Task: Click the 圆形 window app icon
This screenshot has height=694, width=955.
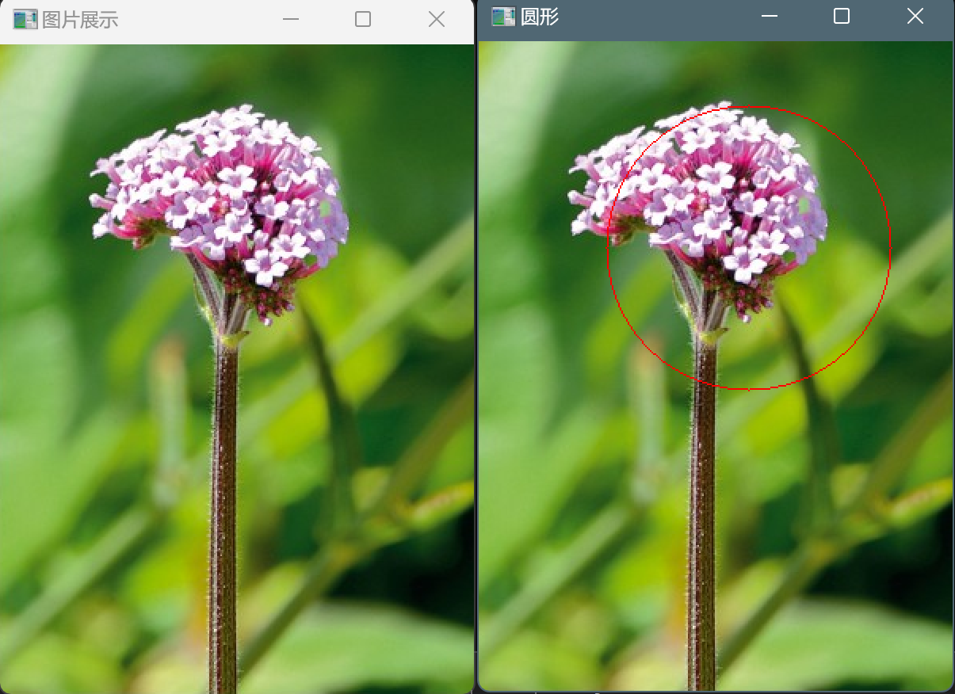Action: click(x=503, y=17)
